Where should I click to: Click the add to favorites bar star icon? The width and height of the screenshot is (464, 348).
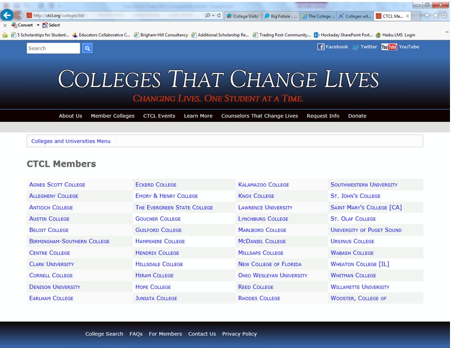[5, 35]
